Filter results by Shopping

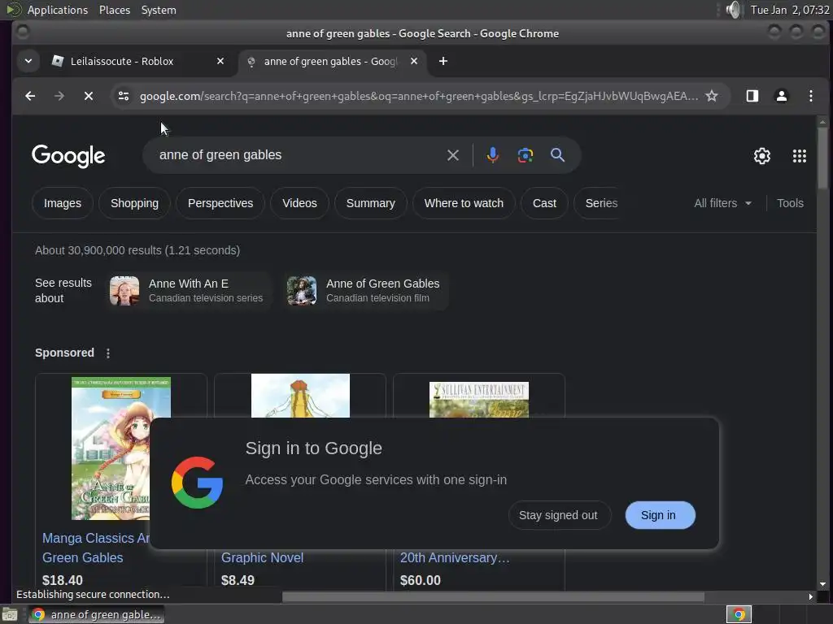[x=134, y=203]
